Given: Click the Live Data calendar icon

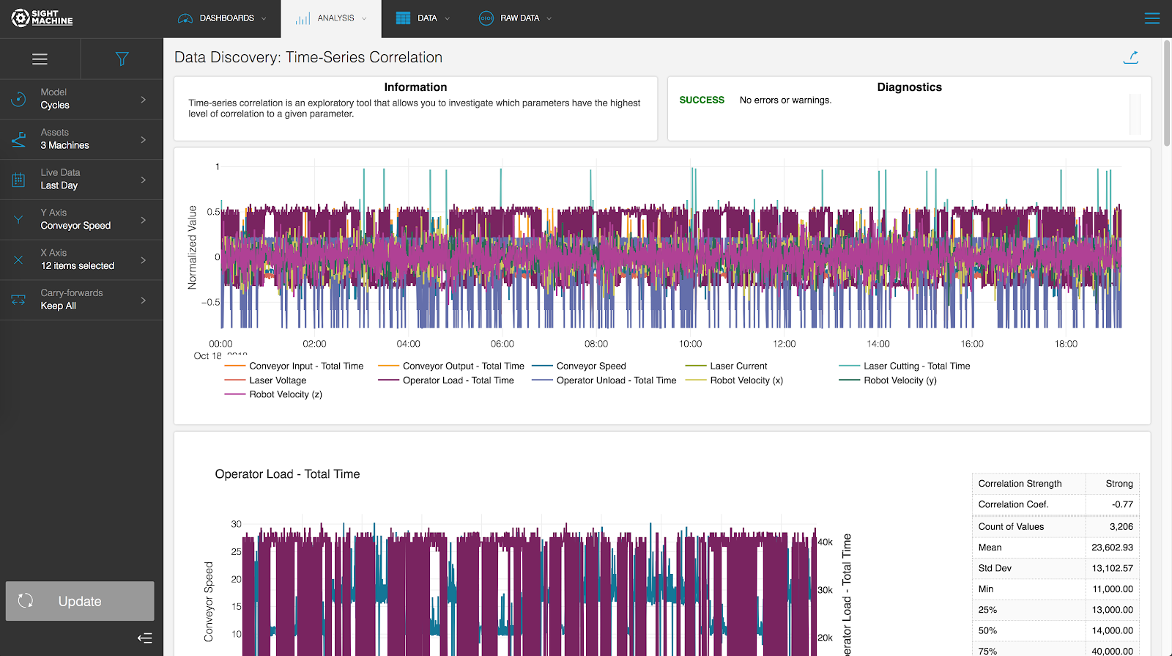Looking at the screenshot, I should coord(19,180).
